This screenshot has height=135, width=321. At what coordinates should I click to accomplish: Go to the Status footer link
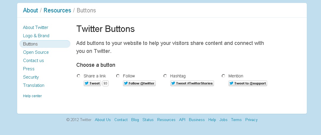(x=148, y=120)
